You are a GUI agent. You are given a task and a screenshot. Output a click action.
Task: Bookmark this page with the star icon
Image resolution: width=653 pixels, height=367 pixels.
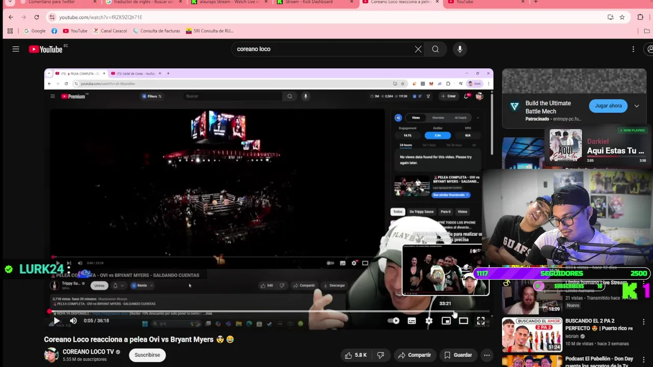tap(622, 17)
